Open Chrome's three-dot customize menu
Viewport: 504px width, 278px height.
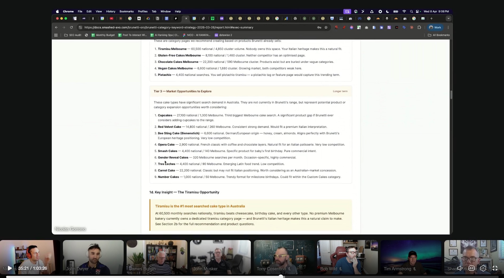click(448, 27)
